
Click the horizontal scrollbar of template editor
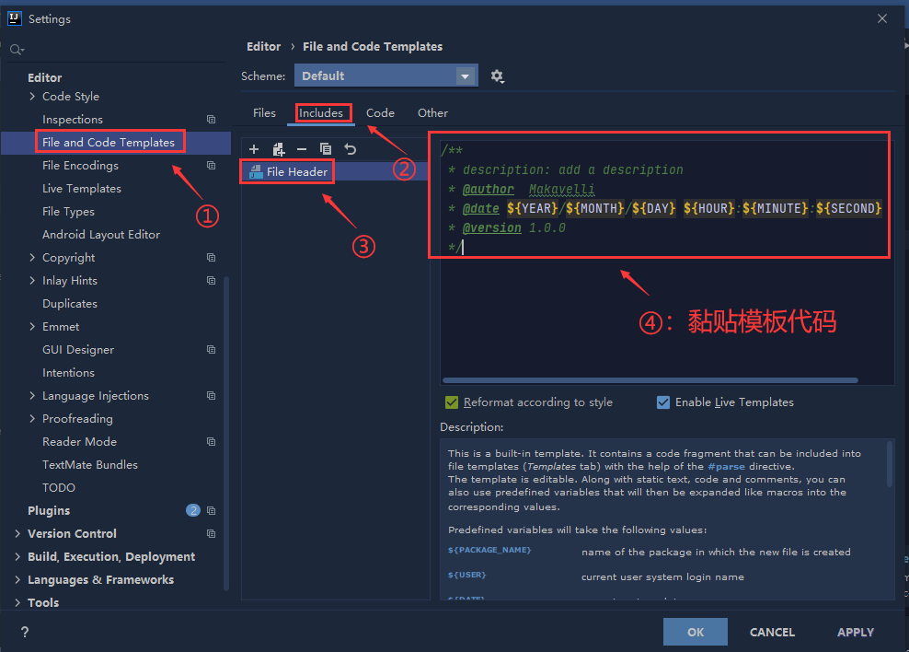[x=650, y=380]
